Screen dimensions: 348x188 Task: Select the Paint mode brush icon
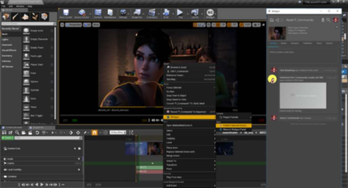(x=16, y=16)
